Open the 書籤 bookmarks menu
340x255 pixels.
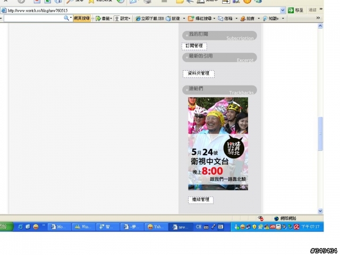pyautogui.click(x=104, y=19)
